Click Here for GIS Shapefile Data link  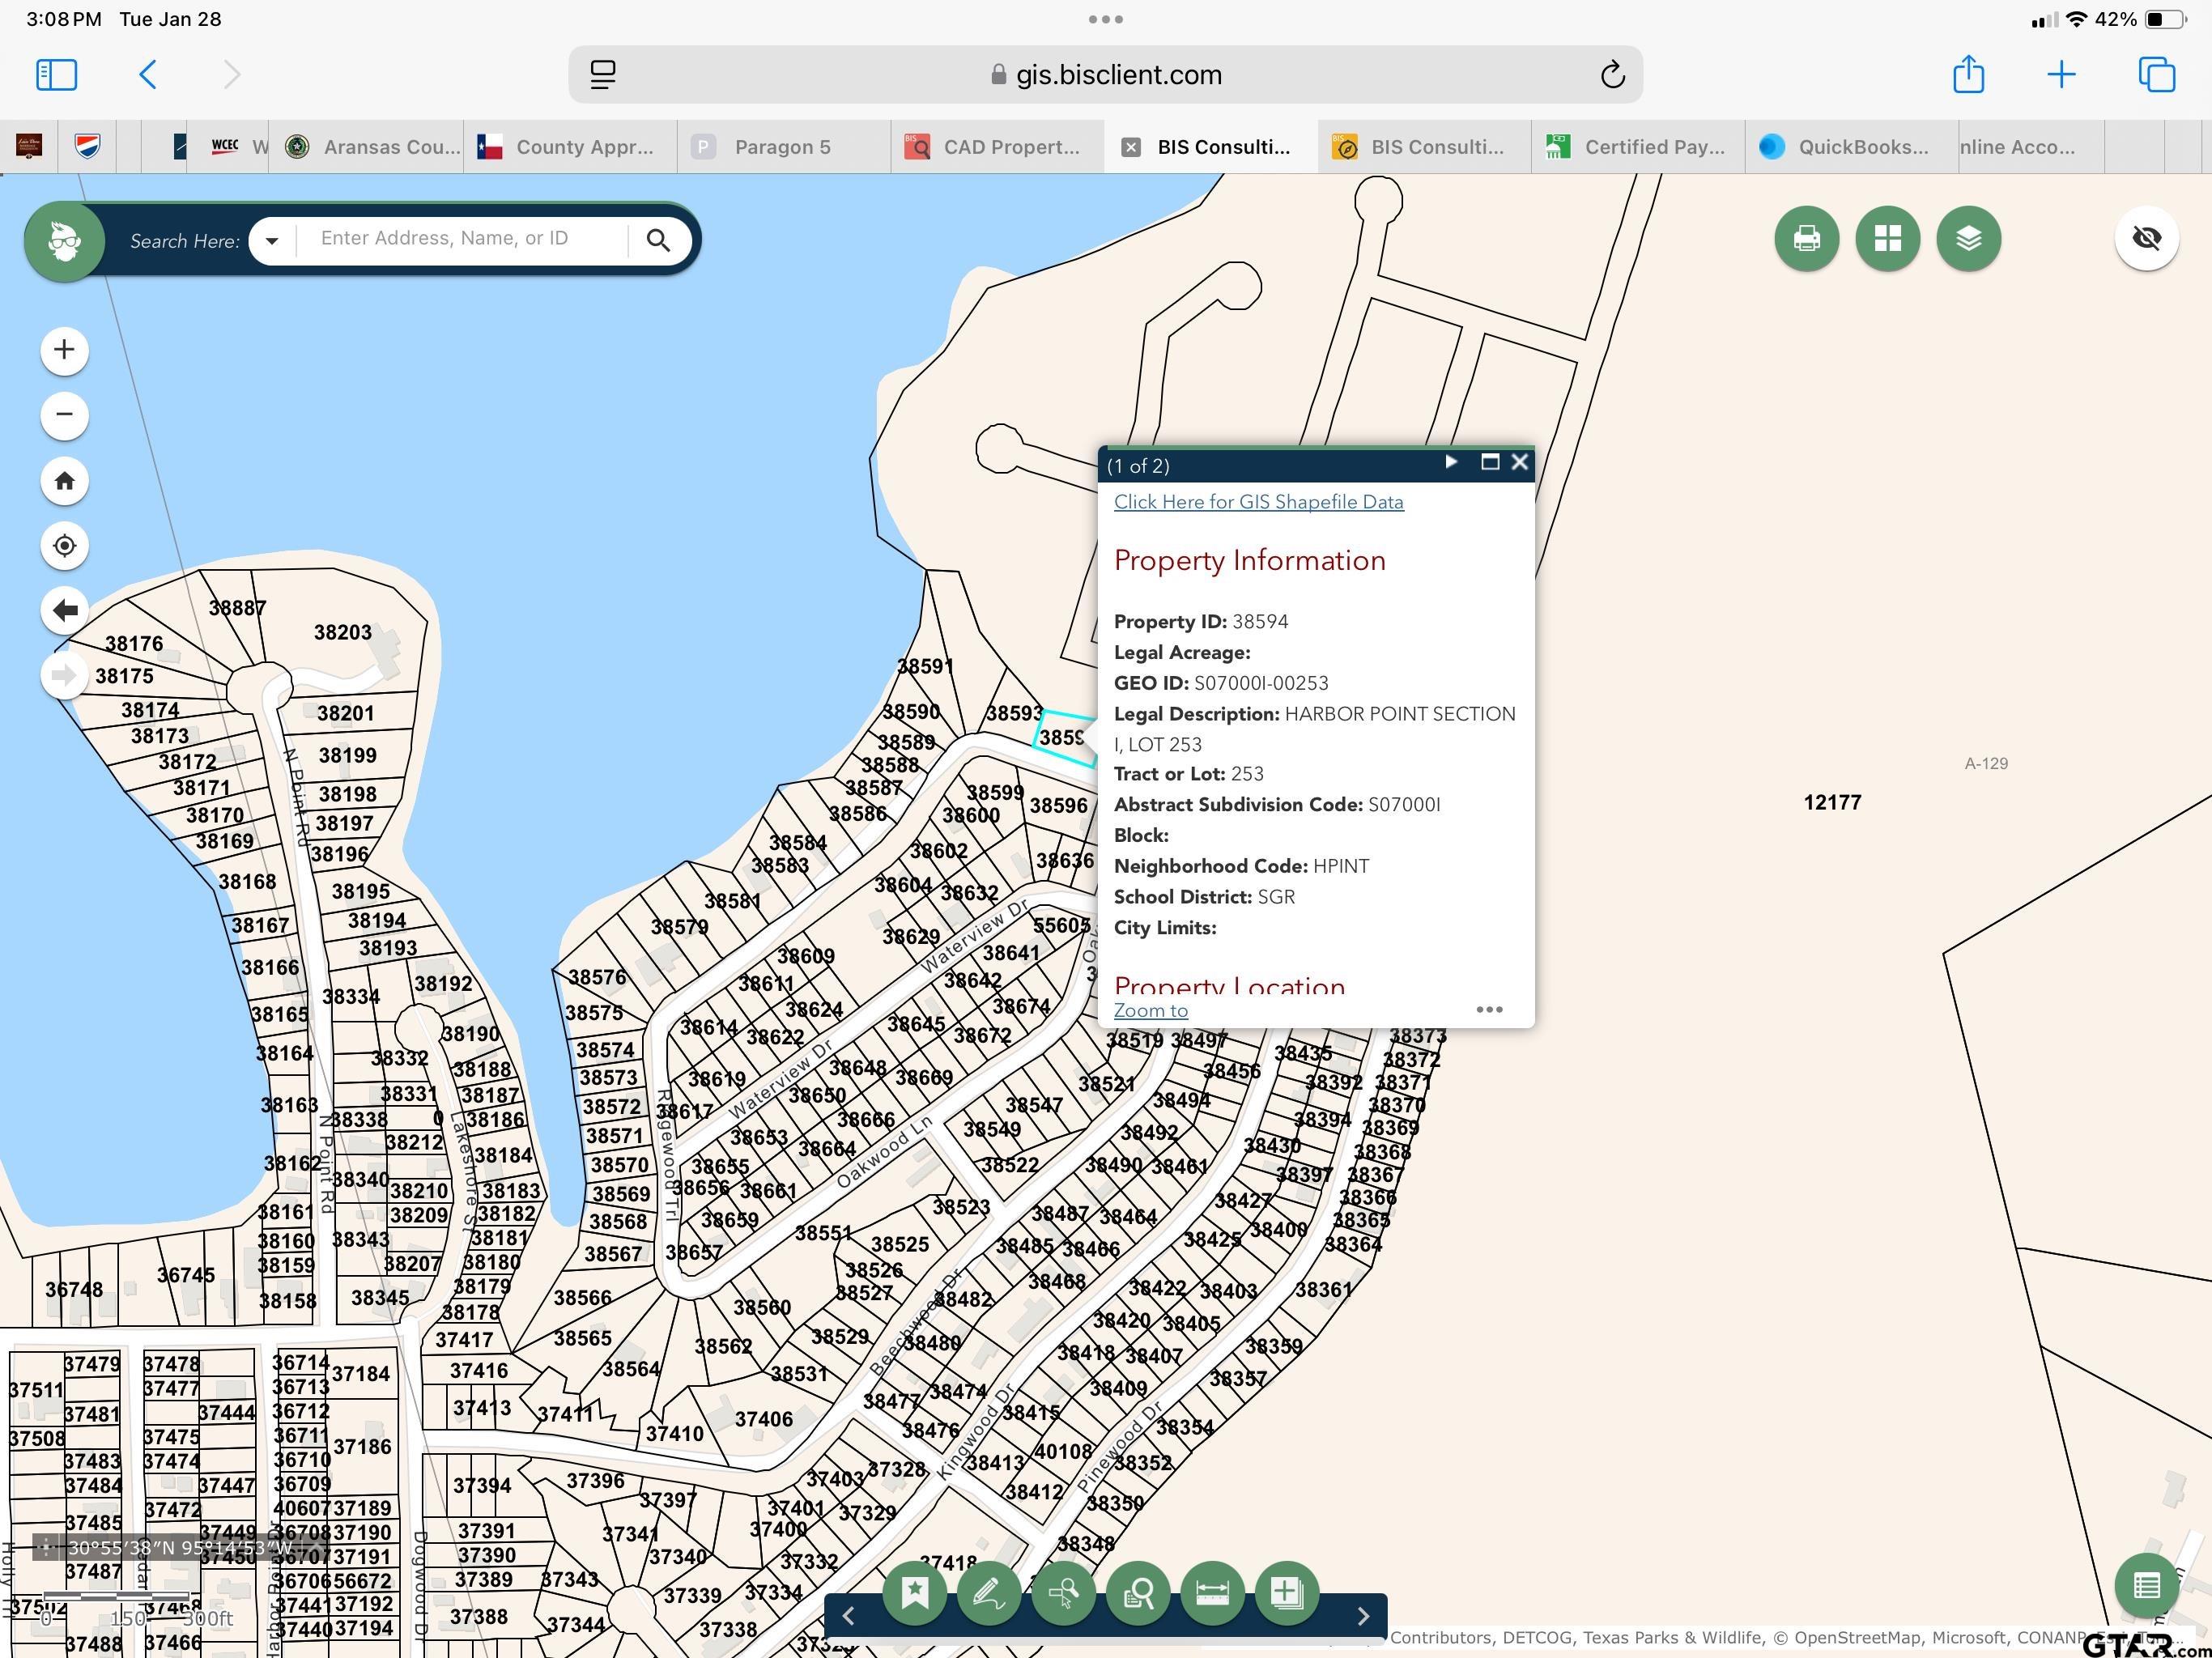pos(1258,502)
